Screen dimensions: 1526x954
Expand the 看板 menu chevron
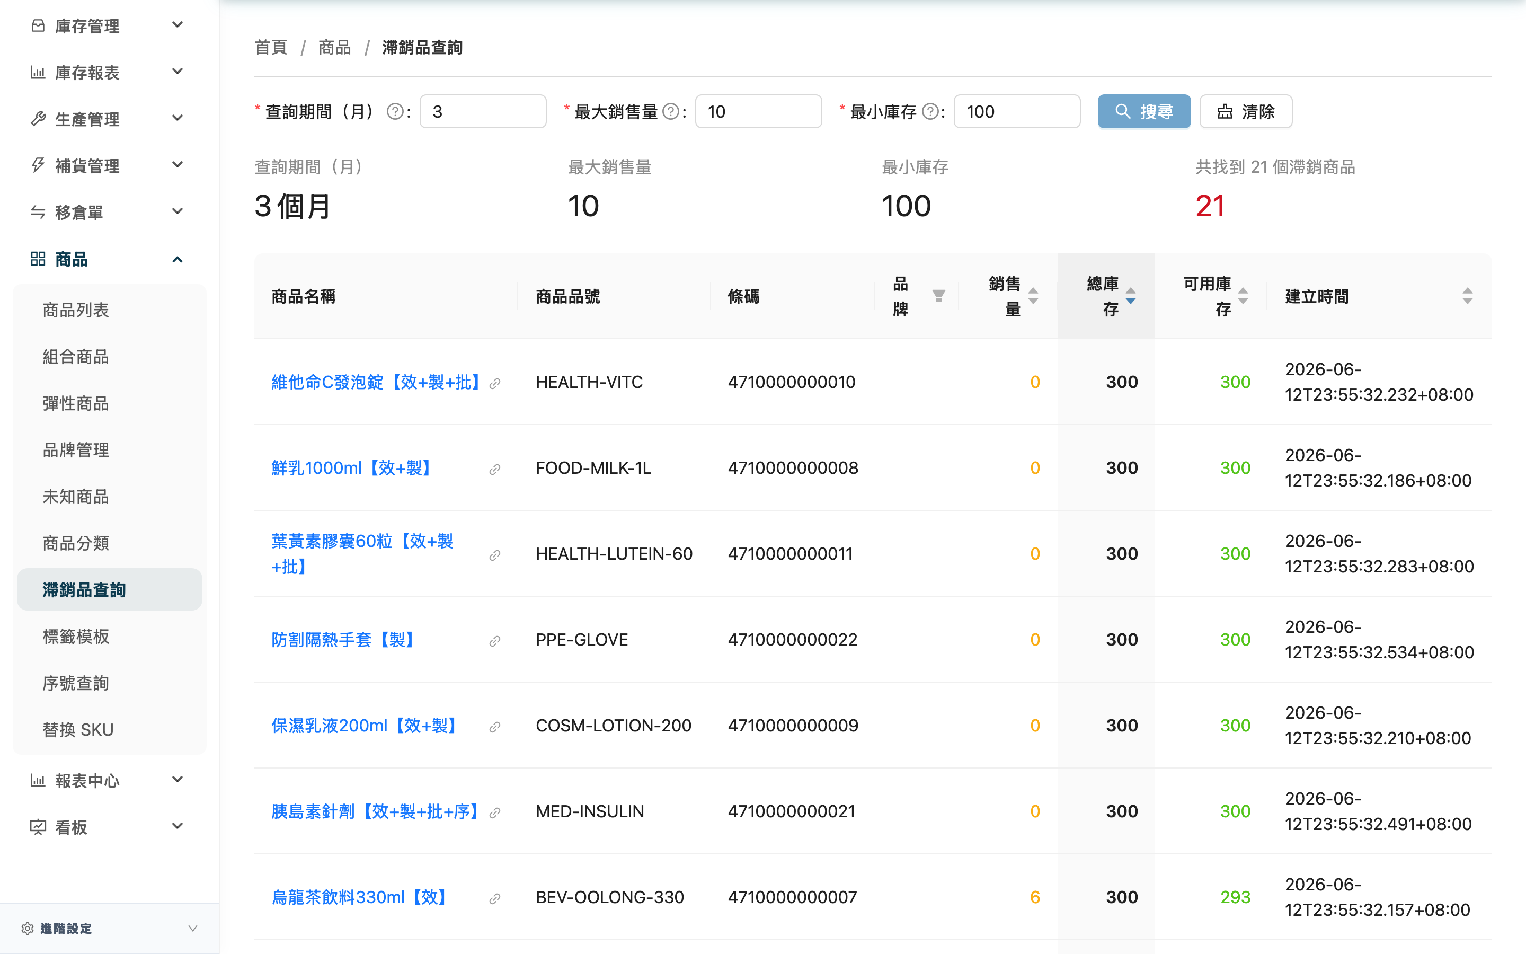tap(178, 827)
